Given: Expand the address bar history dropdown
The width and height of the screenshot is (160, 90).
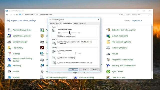Looking at the screenshot, I should [x=120, y=14].
